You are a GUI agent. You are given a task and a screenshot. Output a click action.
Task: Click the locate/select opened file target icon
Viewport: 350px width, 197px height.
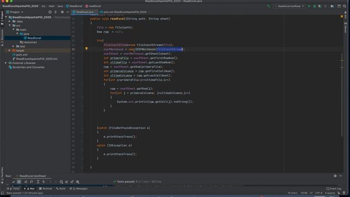point(50,12)
